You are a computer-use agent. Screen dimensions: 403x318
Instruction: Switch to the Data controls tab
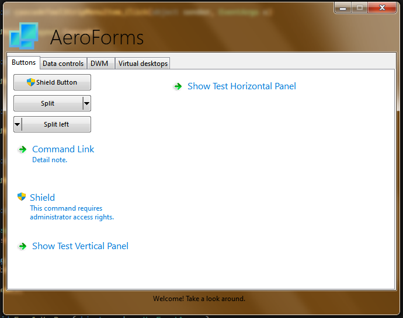63,64
